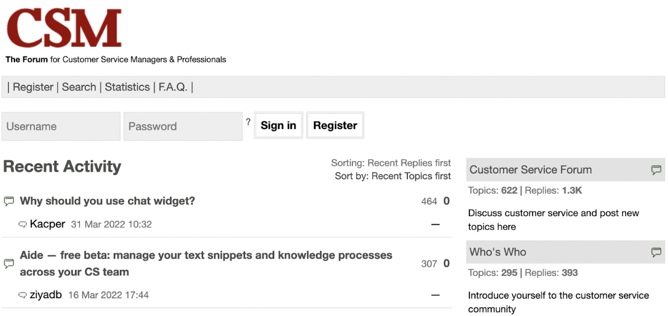The width and height of the screenshot is (668, 316).
Task: Click the reply bubble icon before ziyadb
Action: coord(23,295)
